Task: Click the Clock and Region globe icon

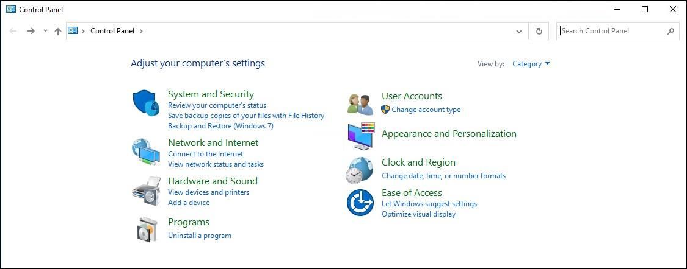Action: (360, 170)
